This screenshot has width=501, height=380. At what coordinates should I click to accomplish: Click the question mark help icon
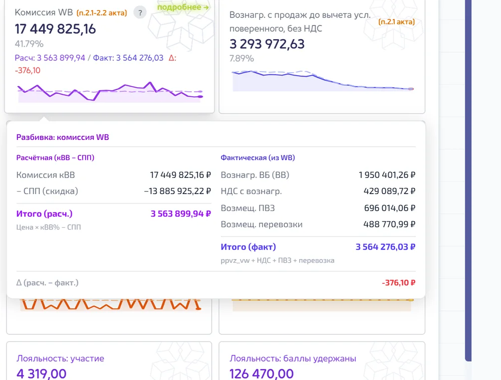click(x=140, y=13)
